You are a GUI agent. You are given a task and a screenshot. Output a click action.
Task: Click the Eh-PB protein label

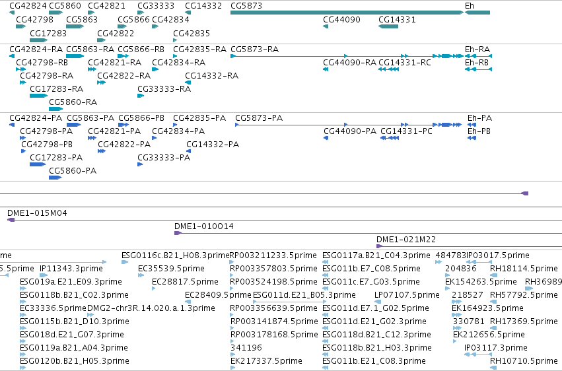[x=479, y=131]
